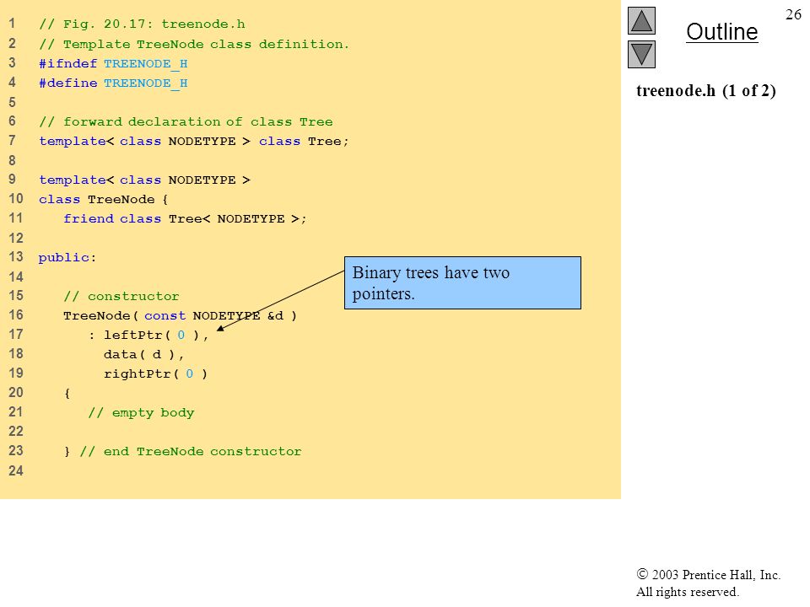
Task: Click line number 24
Action: pos(15,470)
